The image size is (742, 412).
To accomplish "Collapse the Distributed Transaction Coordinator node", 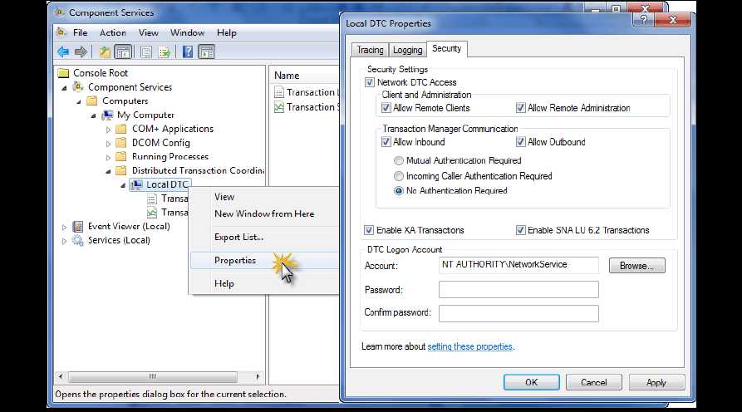I will [108, 171].
